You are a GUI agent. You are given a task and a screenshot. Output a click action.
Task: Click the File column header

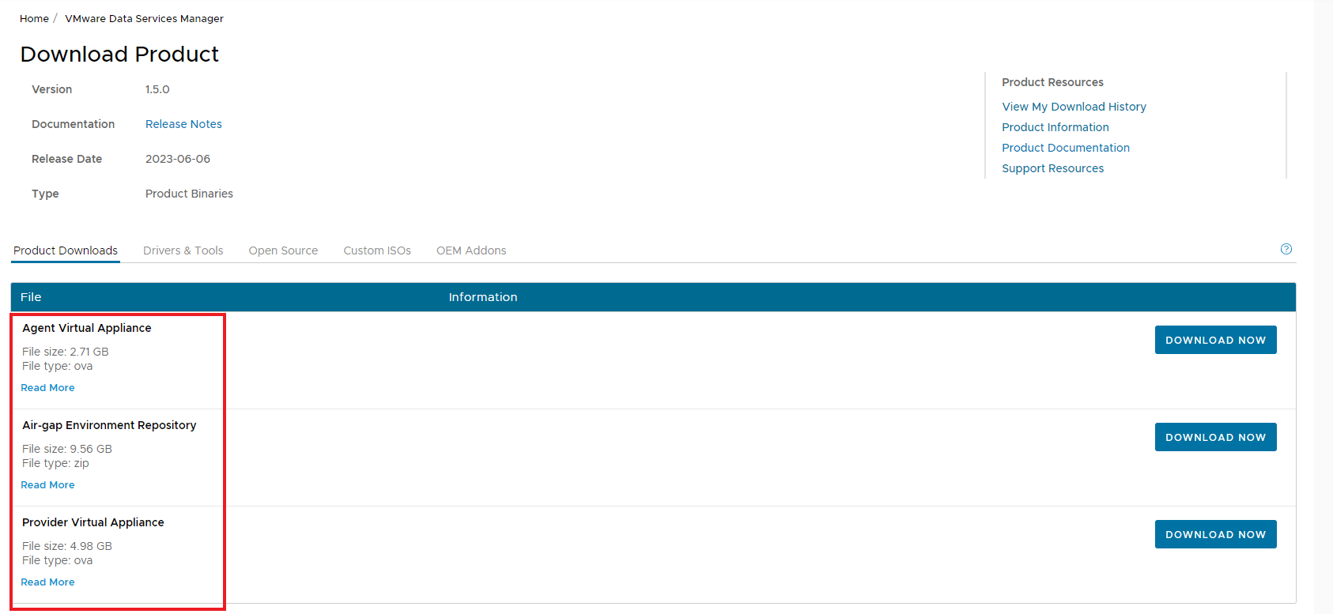click(x=31, y=297)
